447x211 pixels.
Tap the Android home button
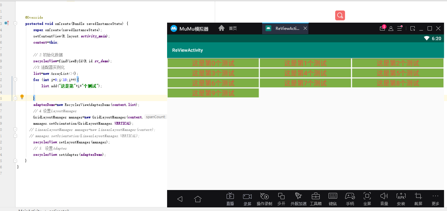pos(198,199)
